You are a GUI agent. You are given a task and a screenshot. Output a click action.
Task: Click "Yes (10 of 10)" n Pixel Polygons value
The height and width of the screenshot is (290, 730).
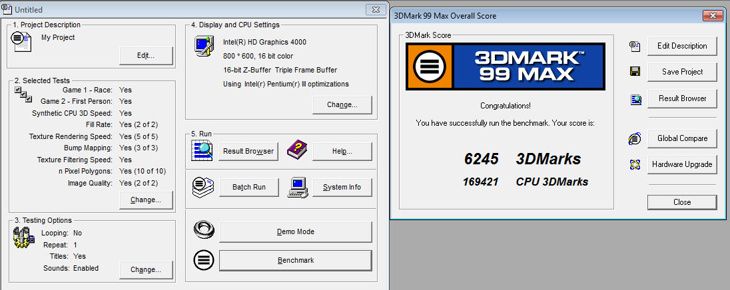pos(143,172)
